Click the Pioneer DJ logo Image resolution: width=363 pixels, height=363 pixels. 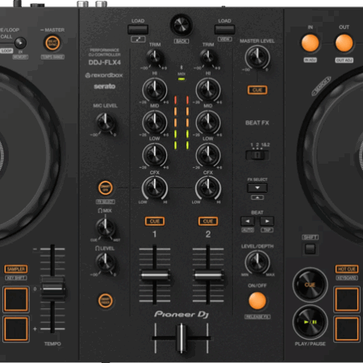click(181, 315)
